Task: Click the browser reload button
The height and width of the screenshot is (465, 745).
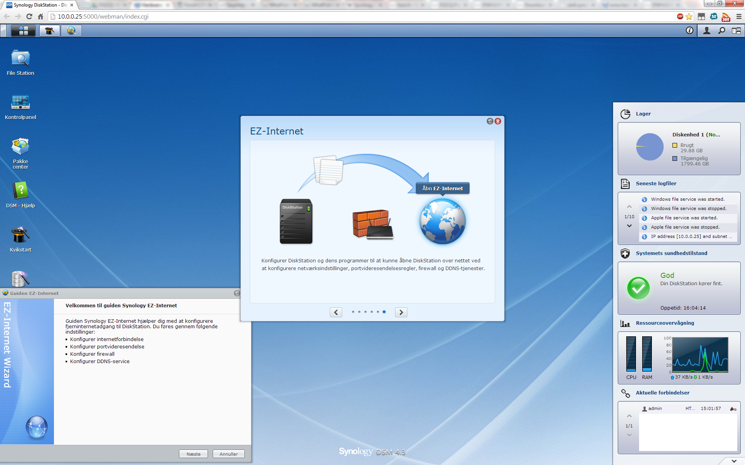Action: (29, 16)
